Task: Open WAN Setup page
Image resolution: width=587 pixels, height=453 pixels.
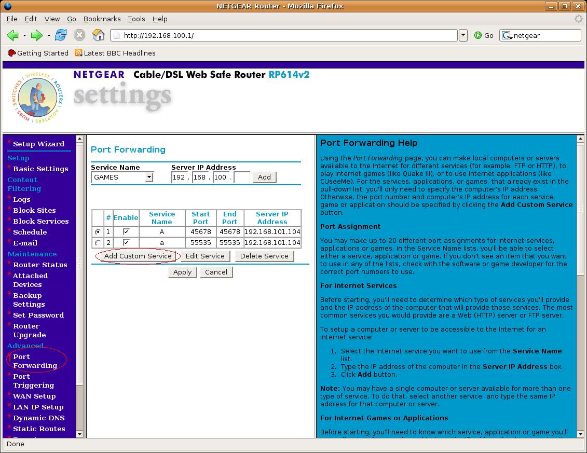Action: (x=34, y=396)
